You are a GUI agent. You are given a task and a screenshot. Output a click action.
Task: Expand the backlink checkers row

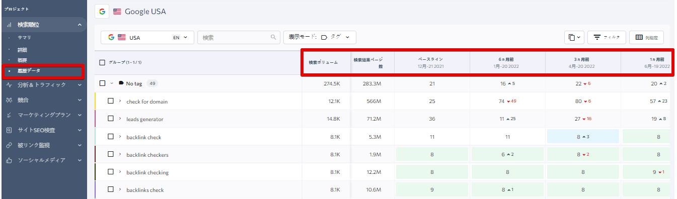tap(120, 155)
